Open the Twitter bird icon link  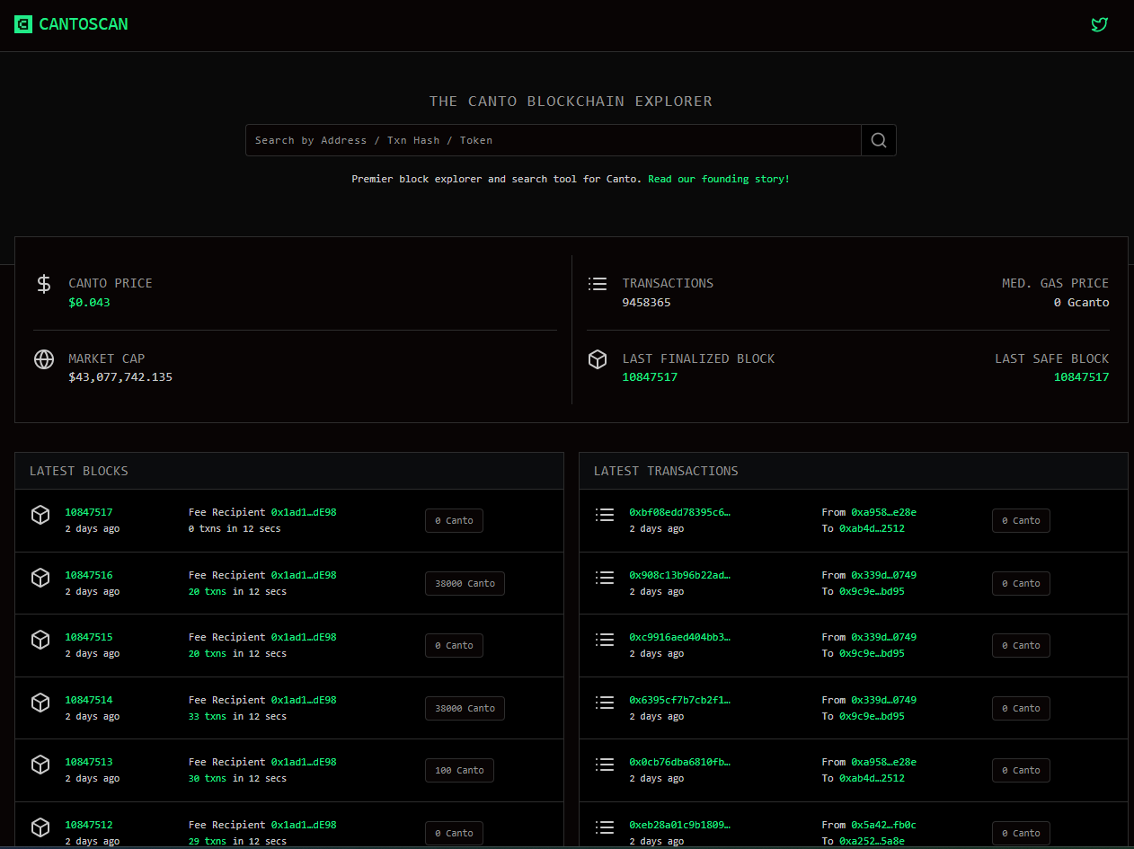1099,24
